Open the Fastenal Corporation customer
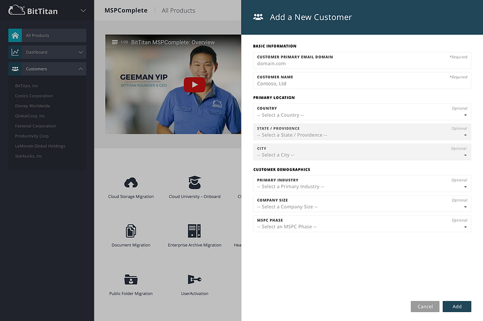 click(36, 126)
